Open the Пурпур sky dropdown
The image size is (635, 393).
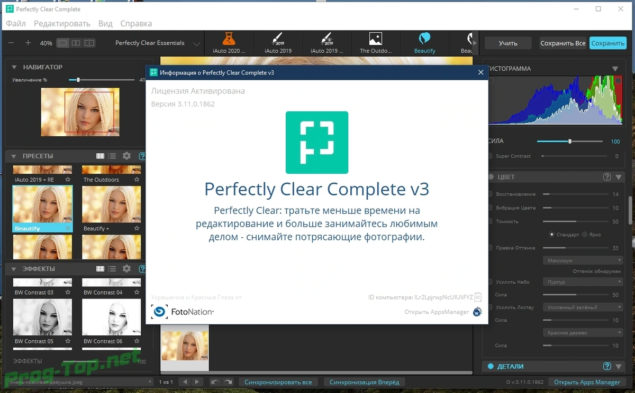(583, 282)
